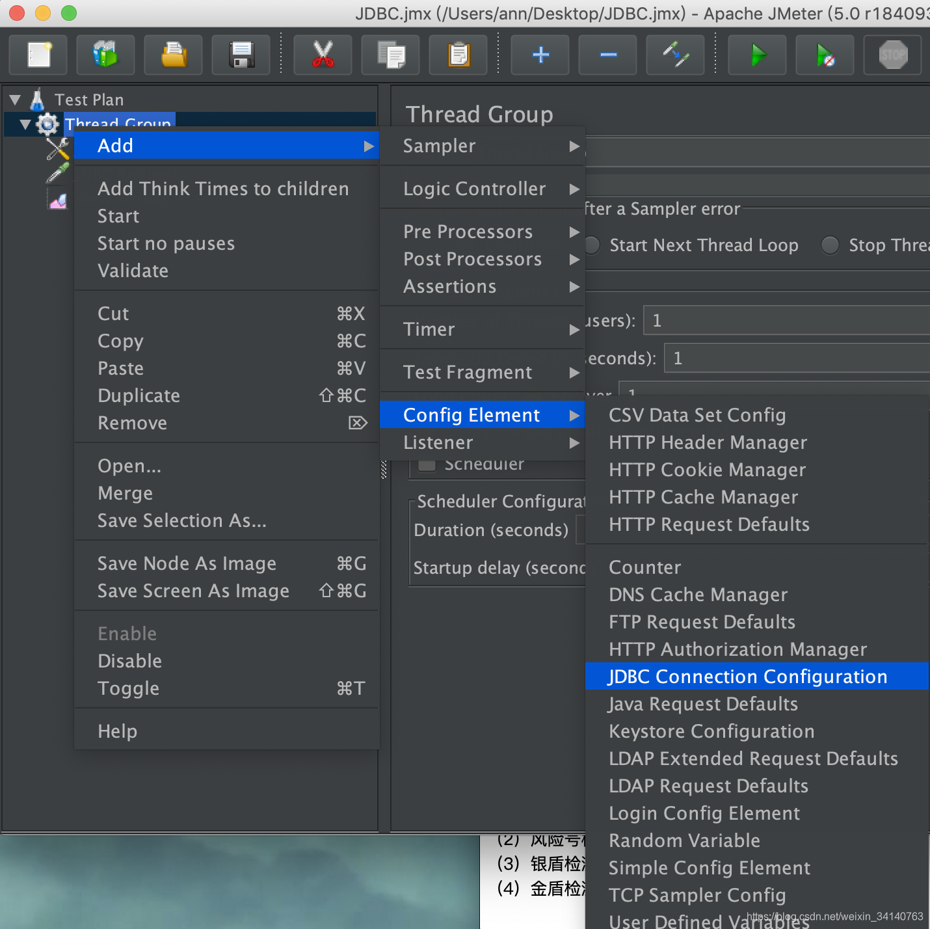The height and width of the screenshot is (929, 930).
Task: Click the number of users input field
Action: tap(787, 321)
